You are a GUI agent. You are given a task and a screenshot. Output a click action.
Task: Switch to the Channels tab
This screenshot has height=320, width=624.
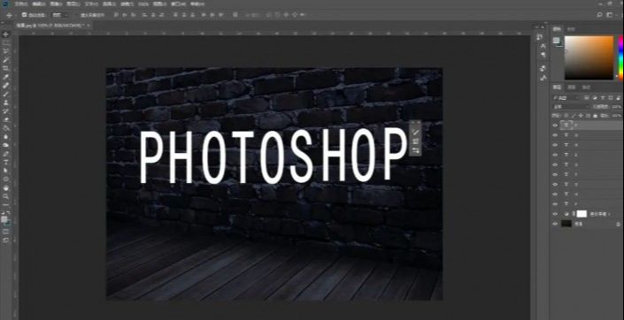click(572, 87)
